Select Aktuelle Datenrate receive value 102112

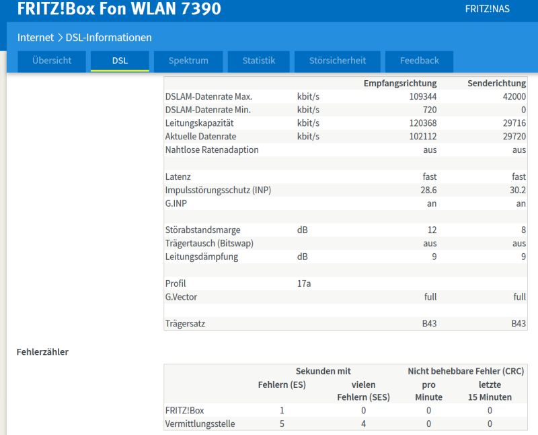pyautogui.click(x=423, y=137)
